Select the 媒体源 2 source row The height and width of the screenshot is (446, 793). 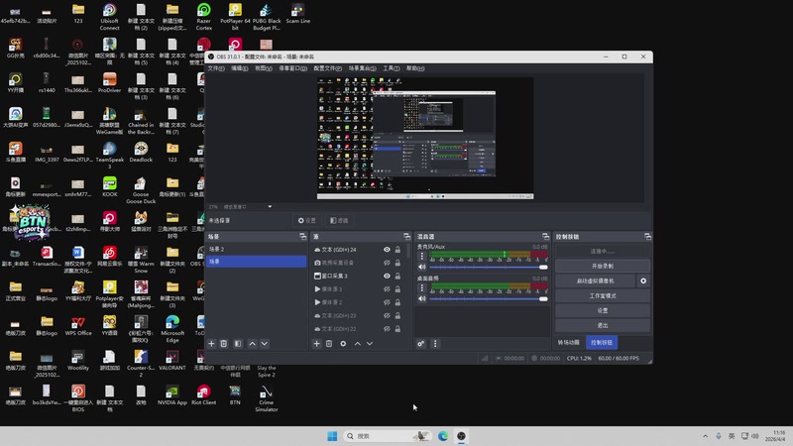coord(359,302)
